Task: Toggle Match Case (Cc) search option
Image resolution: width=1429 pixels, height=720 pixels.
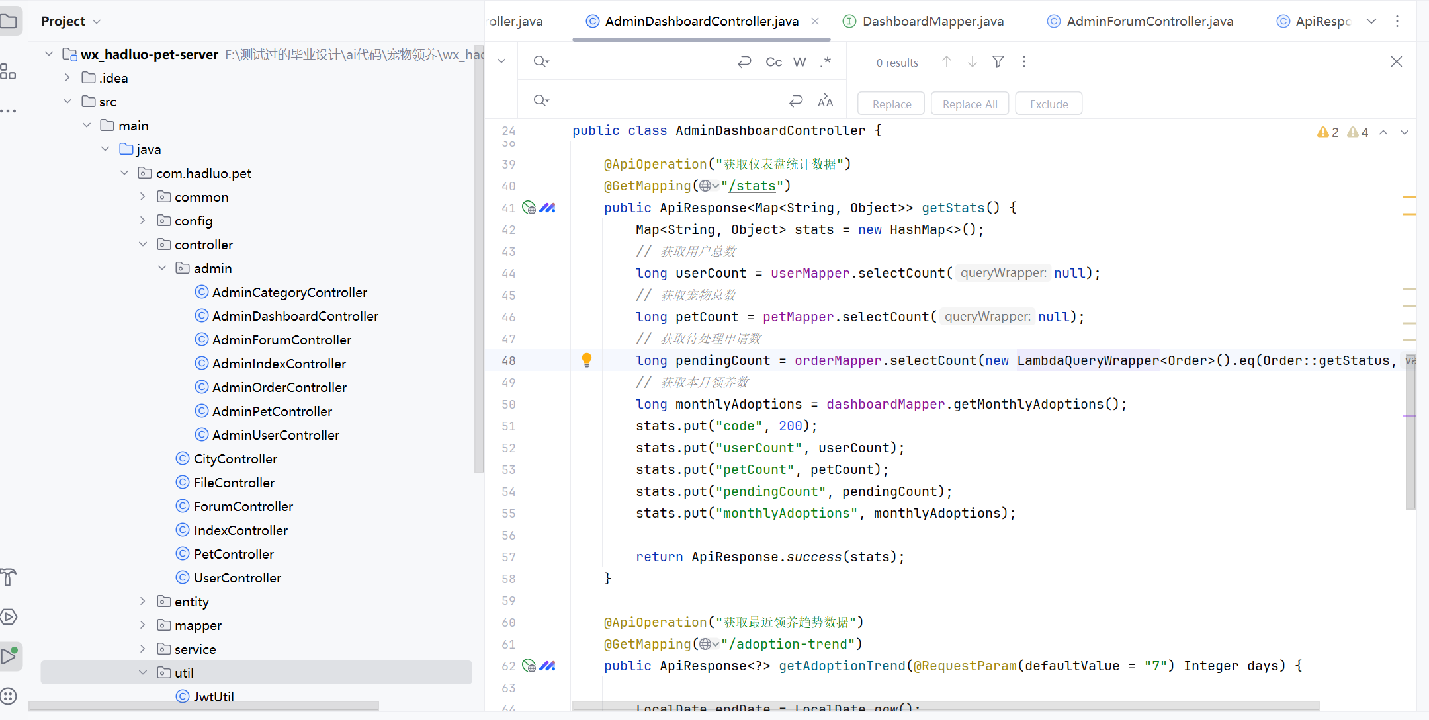Action: (773, 61)
